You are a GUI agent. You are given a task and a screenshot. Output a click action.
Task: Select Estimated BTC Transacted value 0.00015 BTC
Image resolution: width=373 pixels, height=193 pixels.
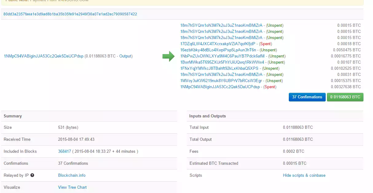point(295,163)
